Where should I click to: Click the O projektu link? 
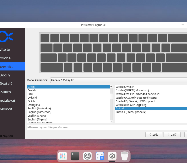coord(6,136)
